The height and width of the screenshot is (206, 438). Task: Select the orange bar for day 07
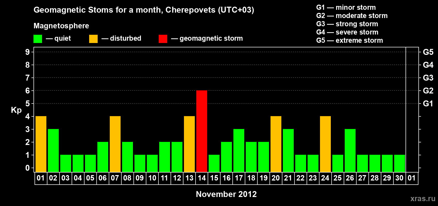[115, 144]
